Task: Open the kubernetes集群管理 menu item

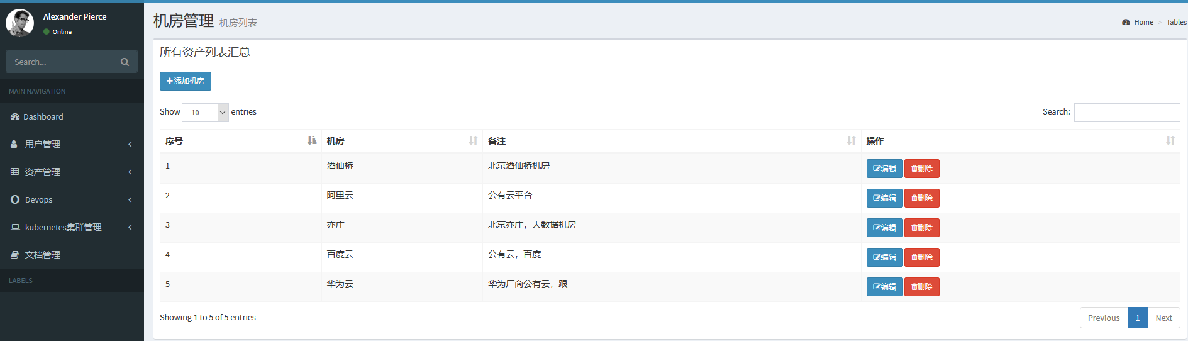Action: click(72, 227)
